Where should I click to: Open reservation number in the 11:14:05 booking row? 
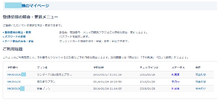pyautogui.click(x=16, y=88)
